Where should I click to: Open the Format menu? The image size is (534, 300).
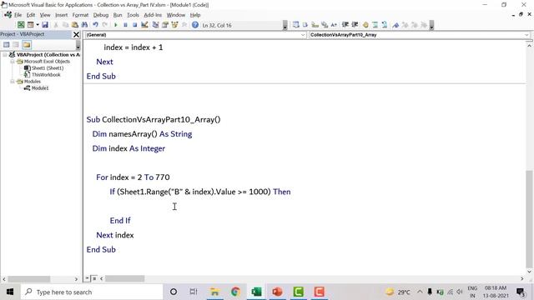(80, 15)
